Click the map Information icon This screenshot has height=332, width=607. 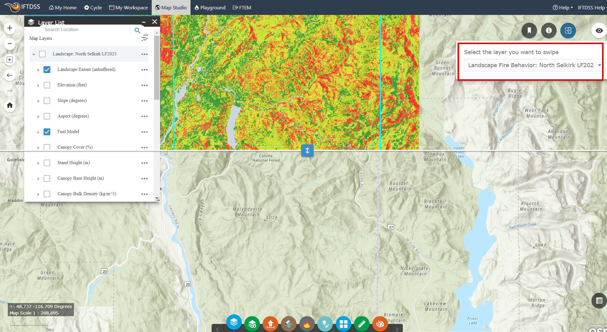click(x=549, y=30)
